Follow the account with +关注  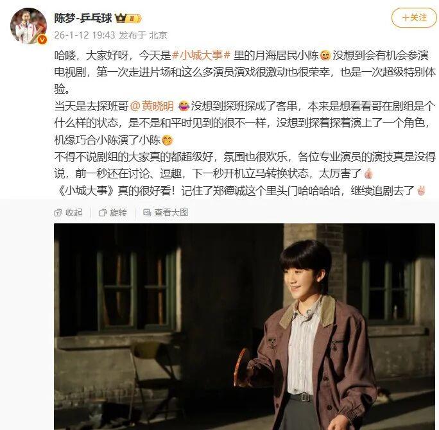pos(414,18)
